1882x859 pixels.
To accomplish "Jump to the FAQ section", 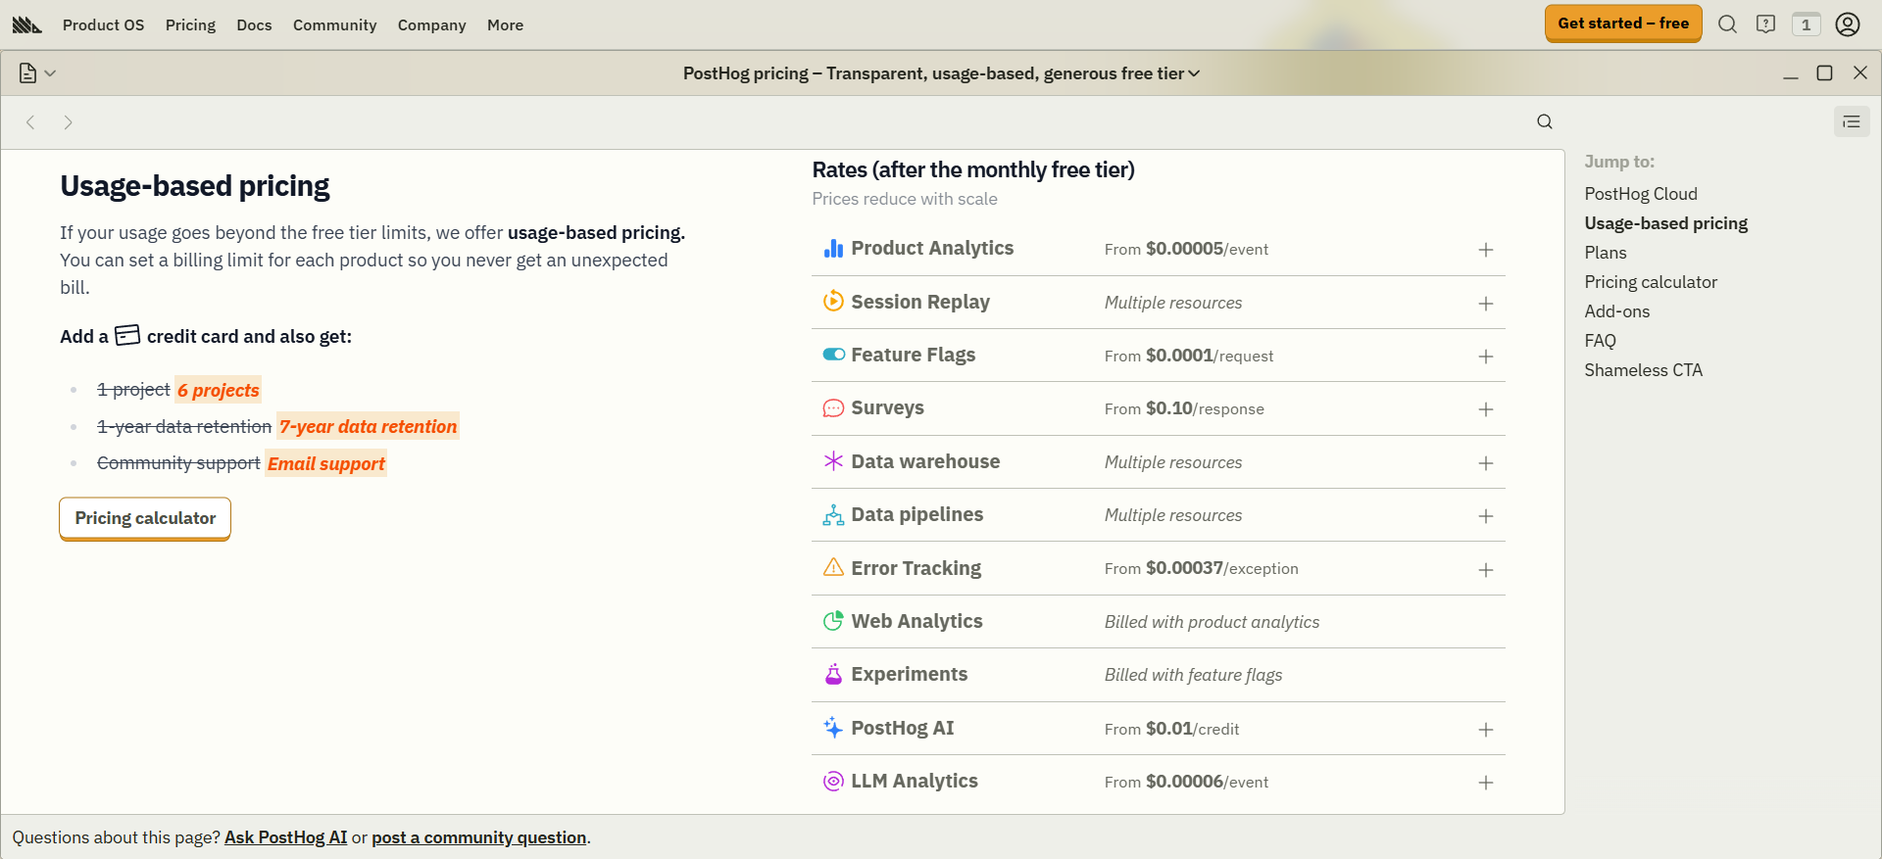I will coord(1600,341).
